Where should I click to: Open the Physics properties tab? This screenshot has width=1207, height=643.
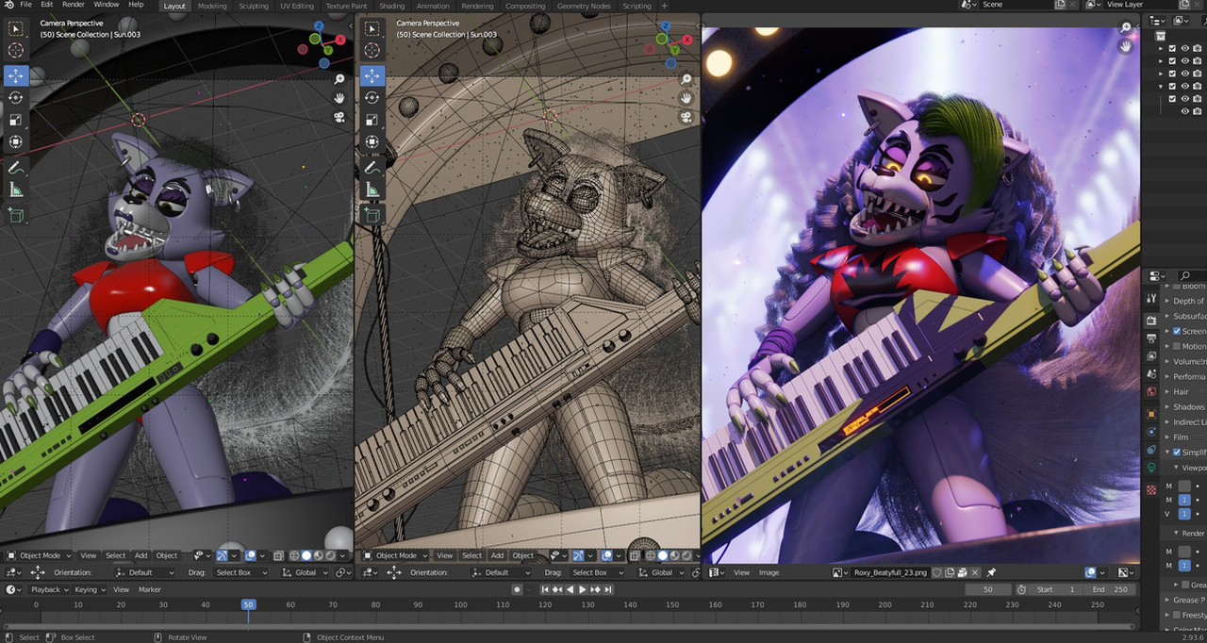click(x=1151, y=433)
